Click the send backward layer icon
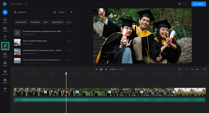The width and height of the screenshot is (209, 113). 28,69
